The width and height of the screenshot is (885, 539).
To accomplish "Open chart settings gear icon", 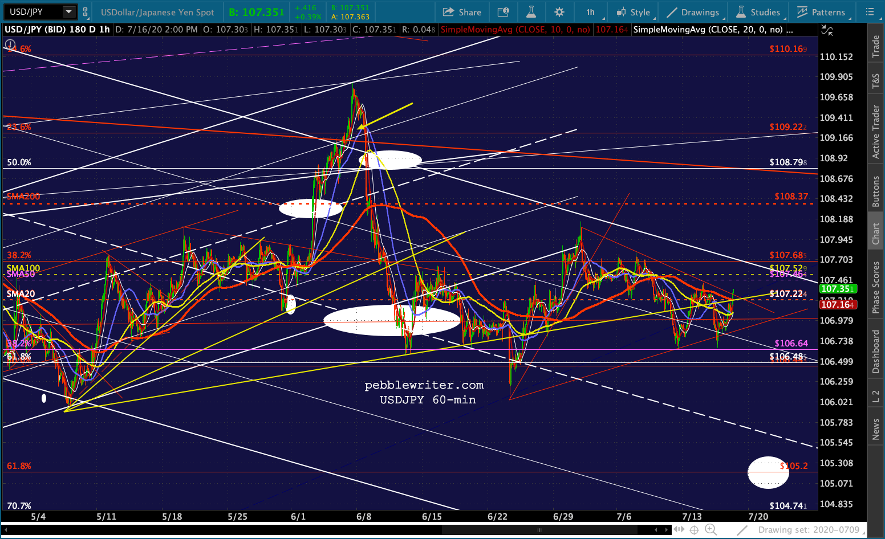I will pyautogui.click(x=559, y=12).
